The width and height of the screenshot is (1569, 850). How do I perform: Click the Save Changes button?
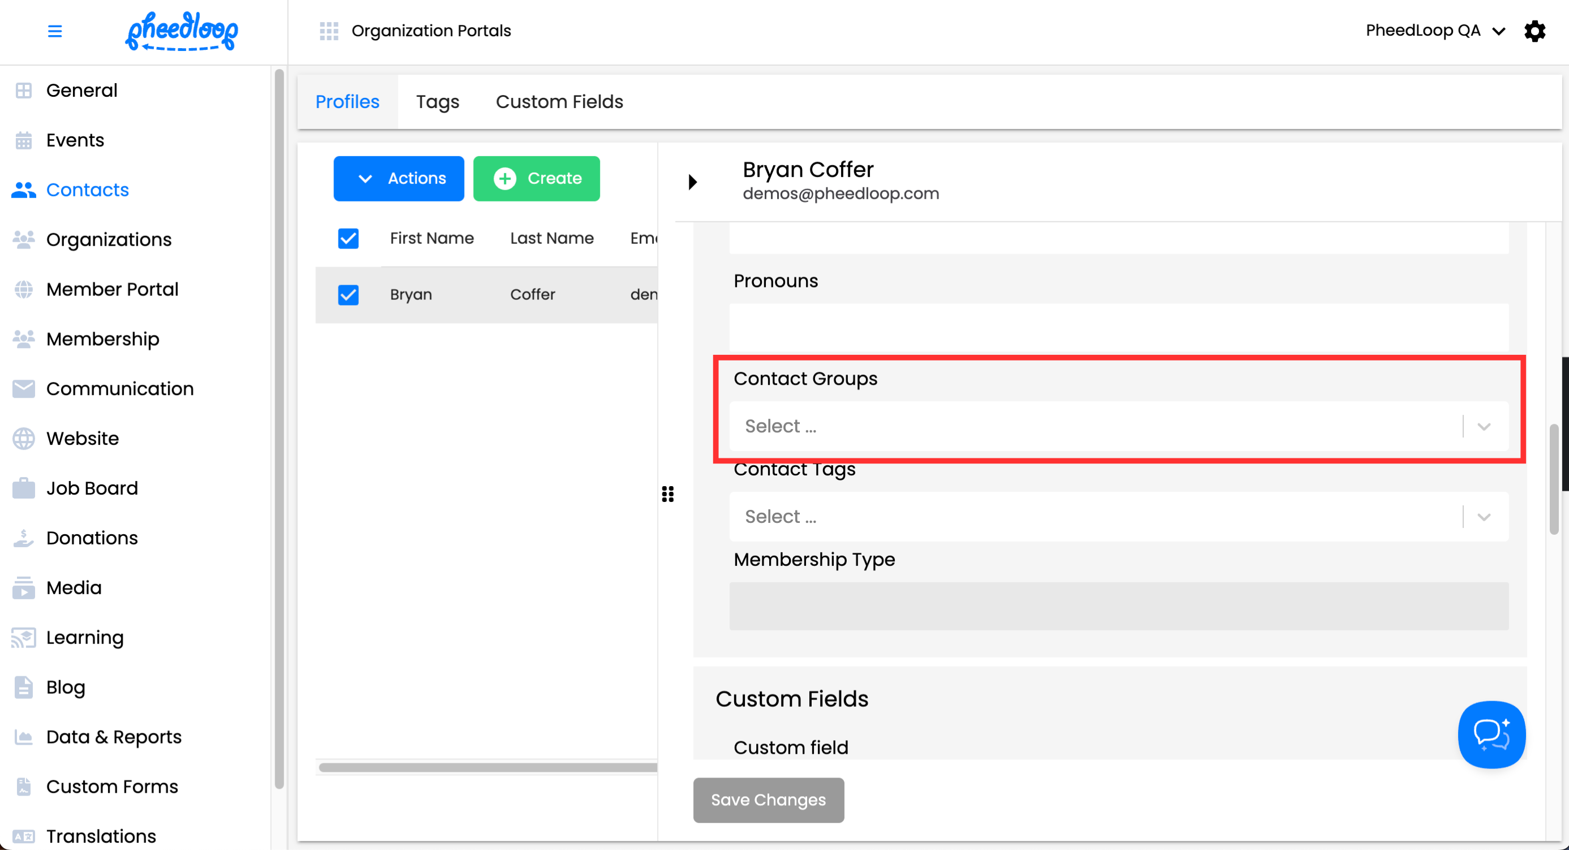(x=768, y=800)
